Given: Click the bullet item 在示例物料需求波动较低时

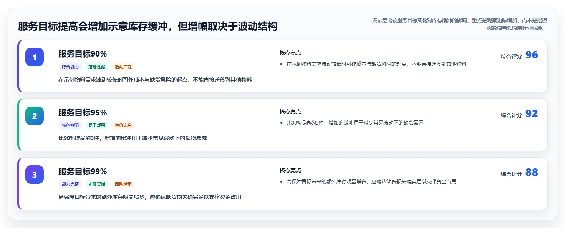Looking at the screenshot, I should 376,64.
